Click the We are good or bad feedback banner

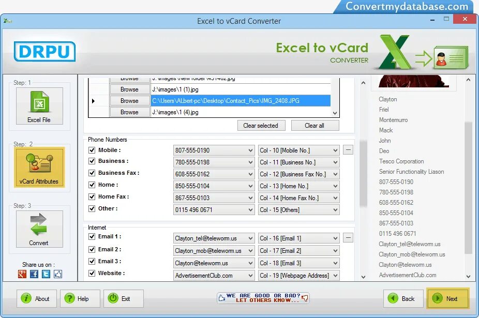[263, 298]
